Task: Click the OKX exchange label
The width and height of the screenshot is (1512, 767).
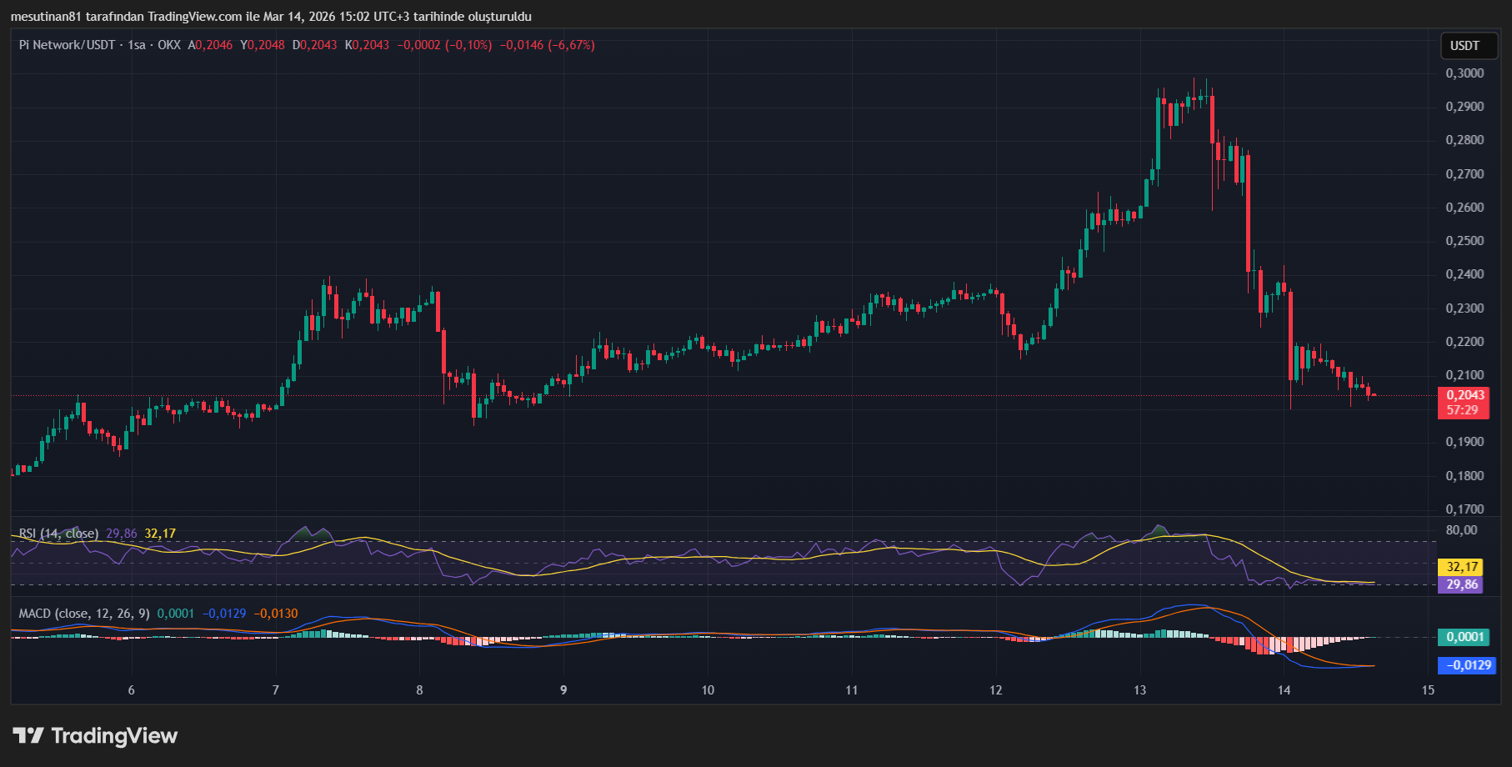Action: (x=169, y=45)
